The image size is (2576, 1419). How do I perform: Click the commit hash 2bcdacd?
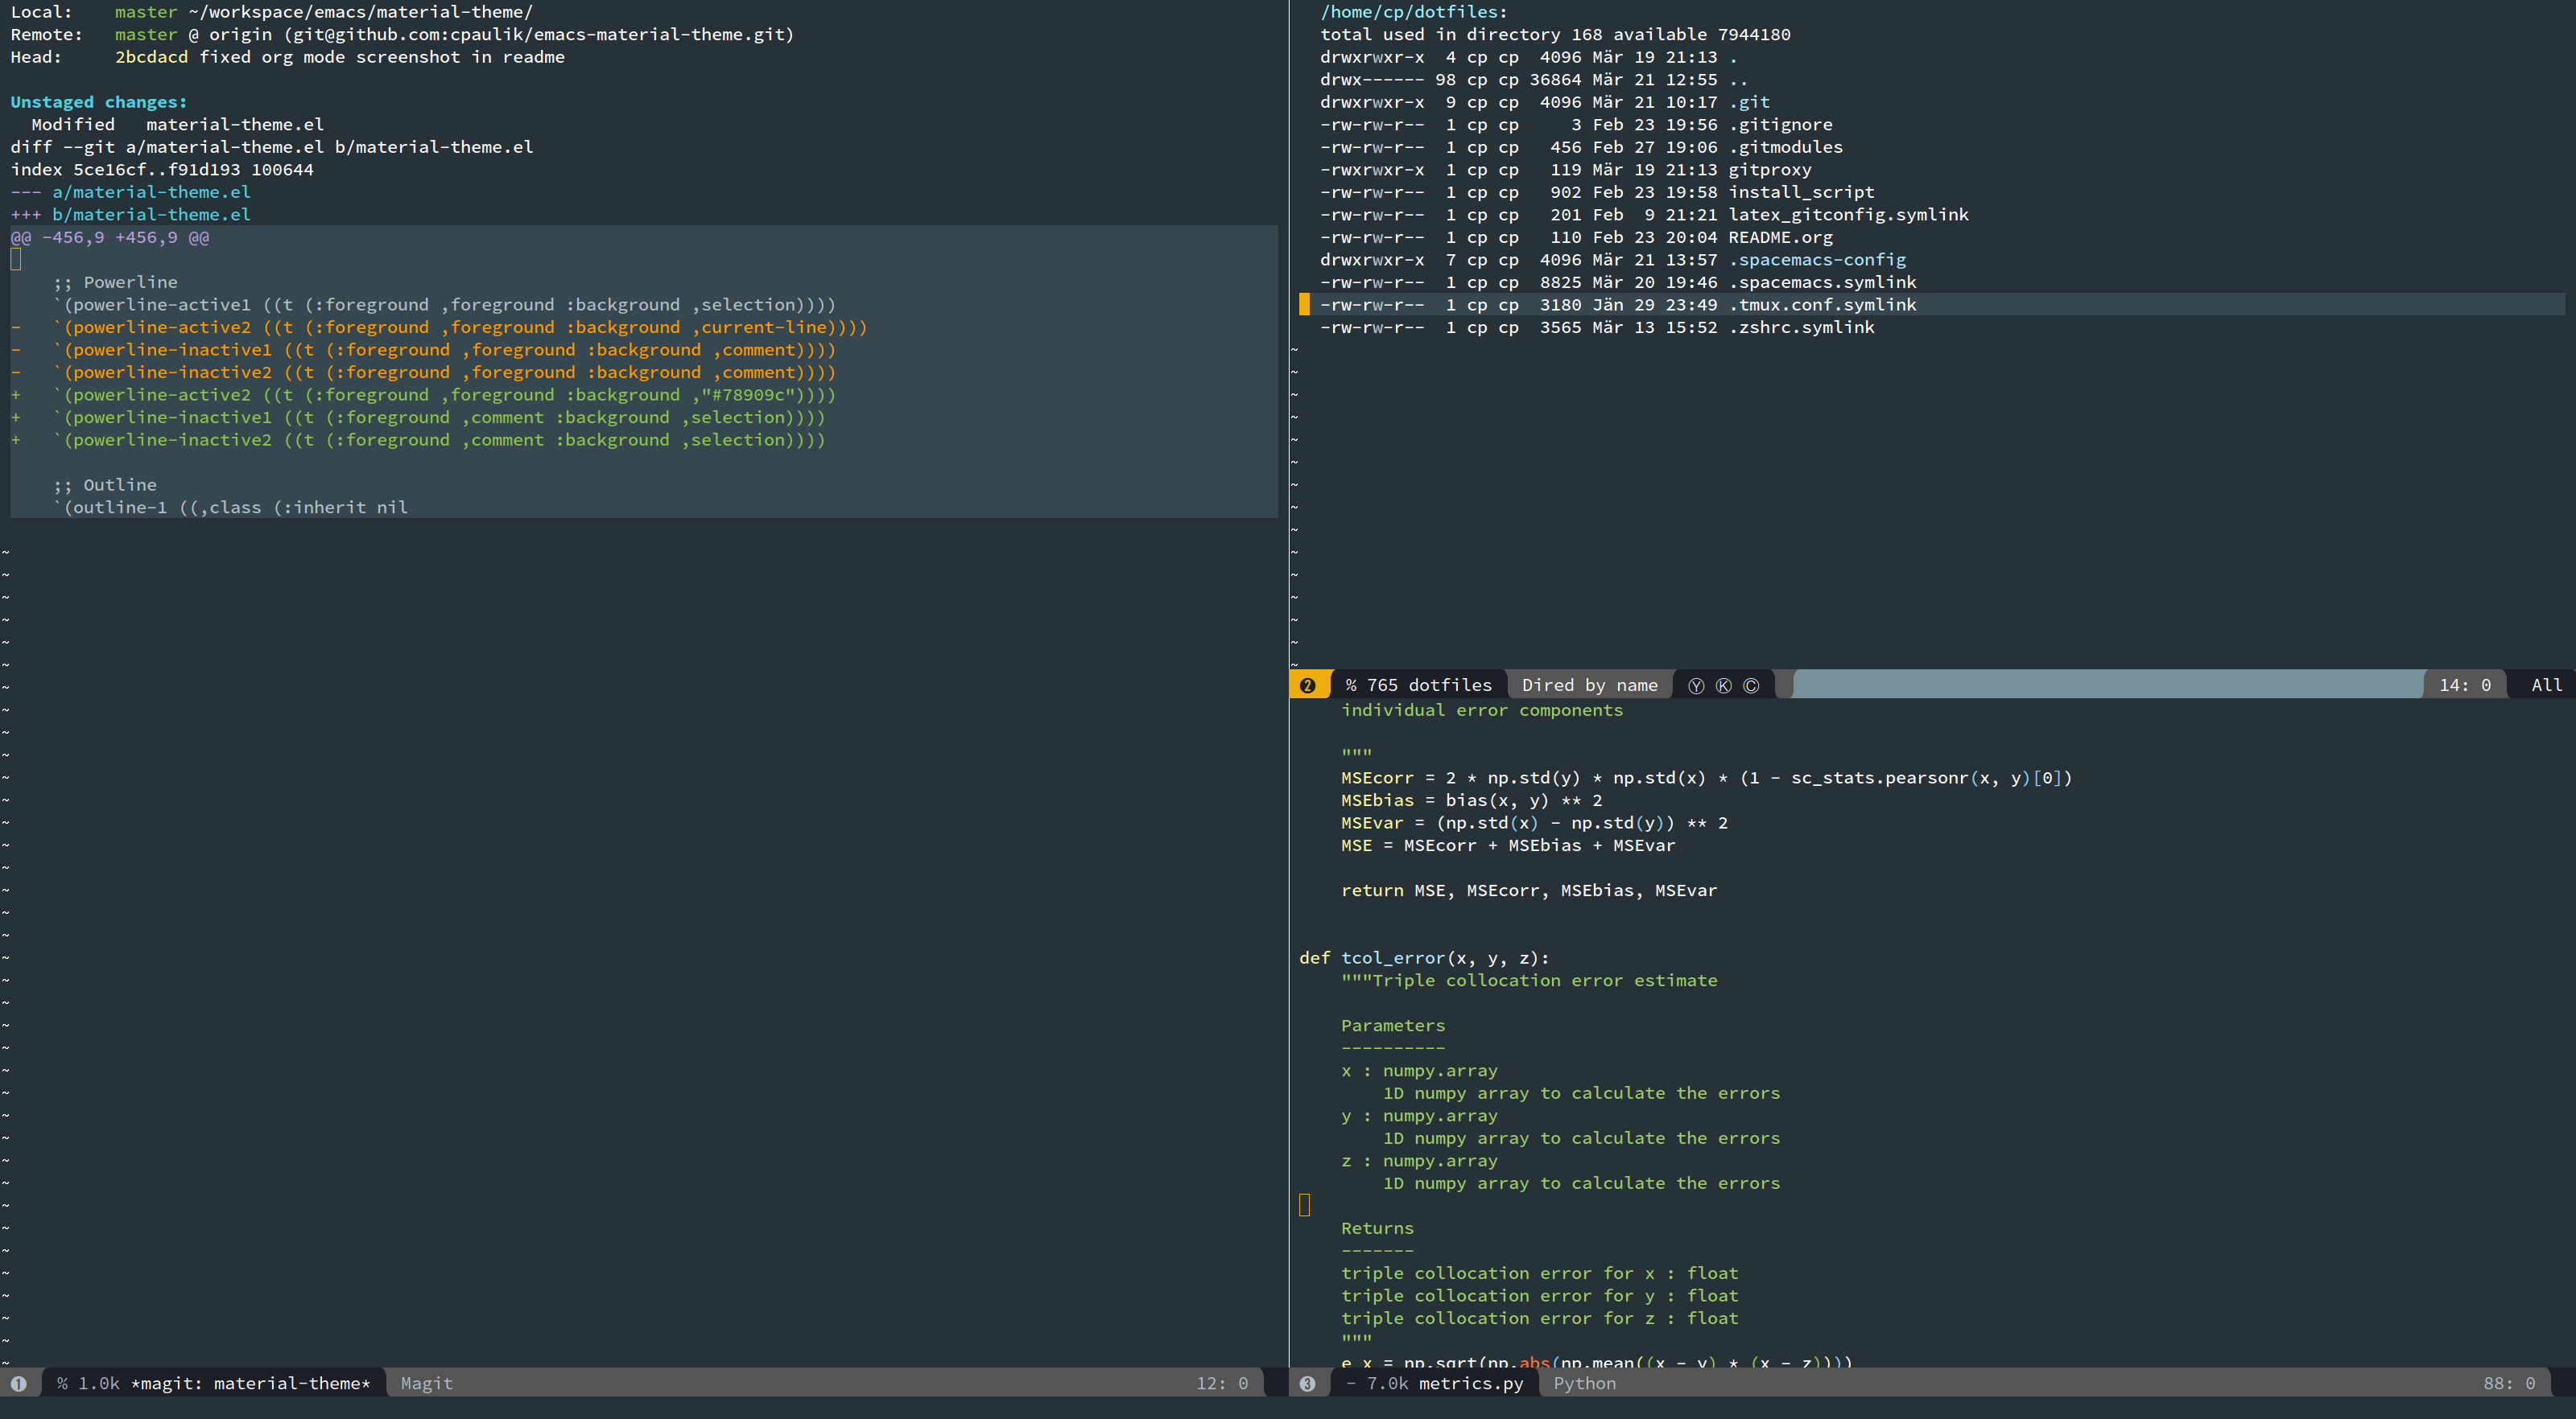151,57
